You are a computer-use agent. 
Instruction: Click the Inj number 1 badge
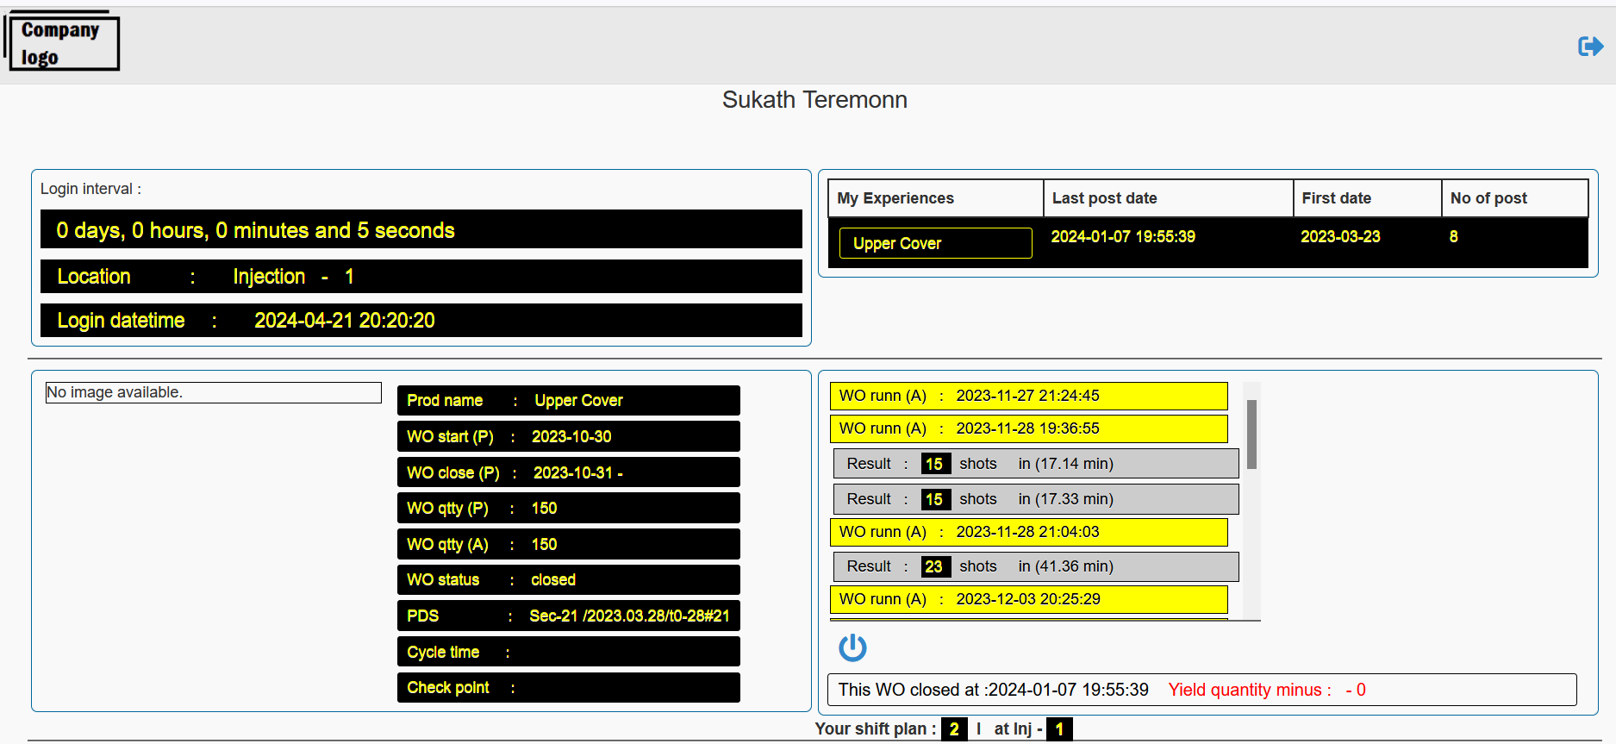point(1059,729)
